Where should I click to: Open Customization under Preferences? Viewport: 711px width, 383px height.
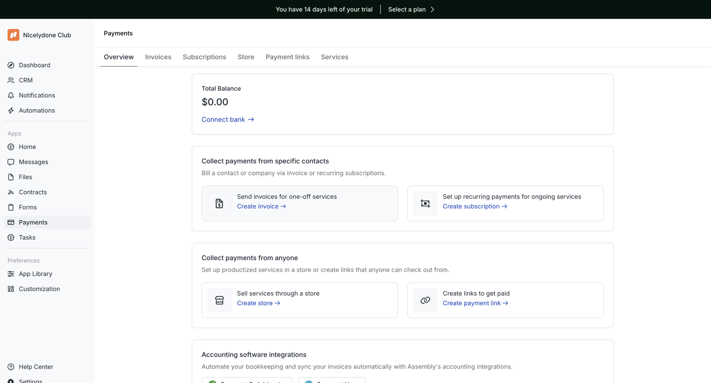pyautogui.click(x=47, y=289)
